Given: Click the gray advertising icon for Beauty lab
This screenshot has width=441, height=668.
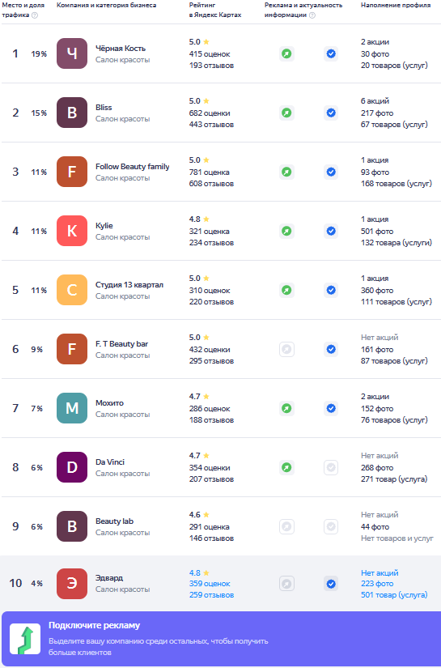Looking at the screenshot, I should click(287, 526).
